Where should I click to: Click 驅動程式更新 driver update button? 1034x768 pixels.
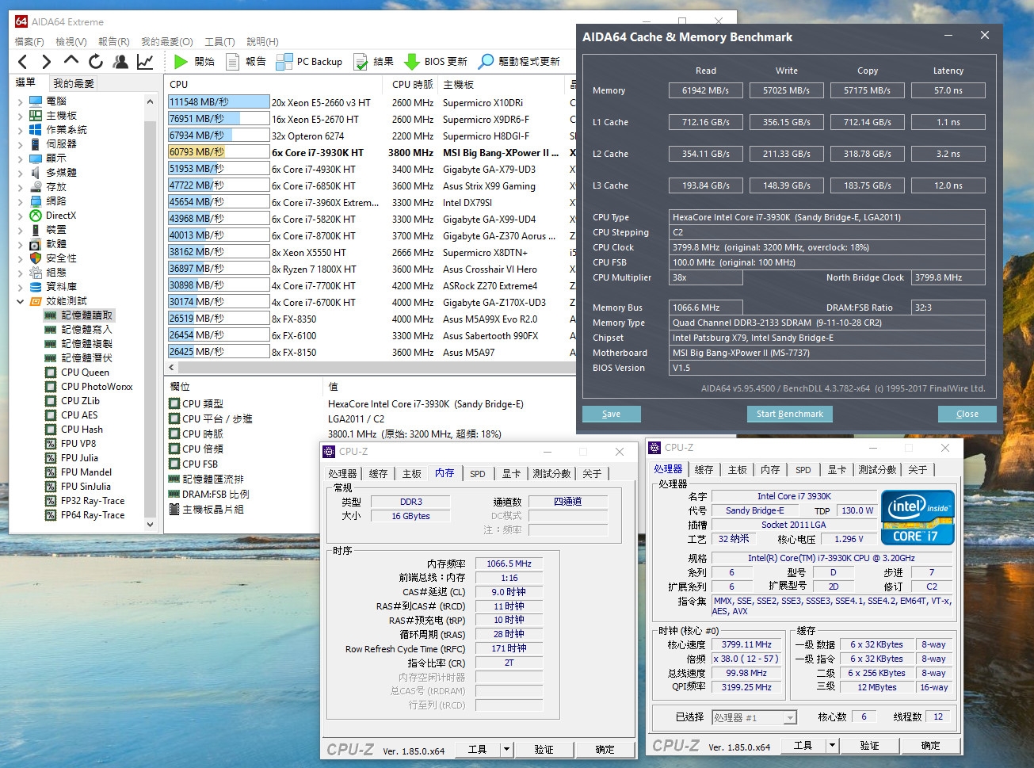(519, 62)
